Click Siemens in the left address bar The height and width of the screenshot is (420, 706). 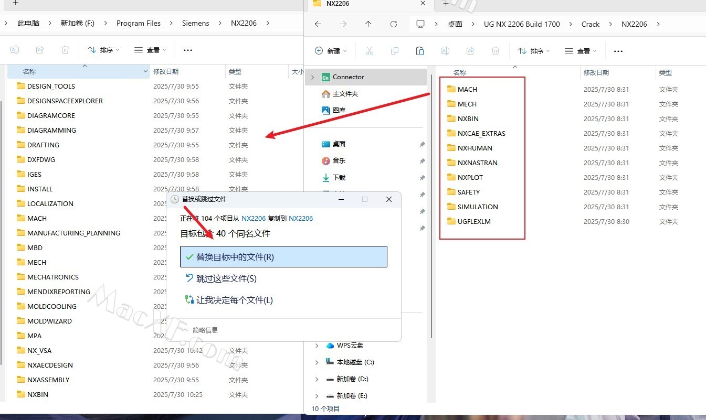tap(195, 23)
